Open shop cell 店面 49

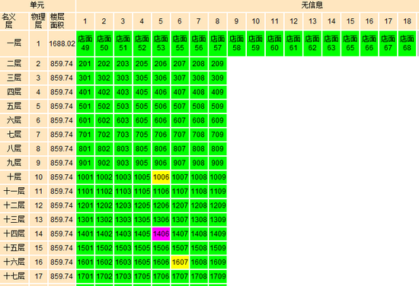(x=85, y=43)
